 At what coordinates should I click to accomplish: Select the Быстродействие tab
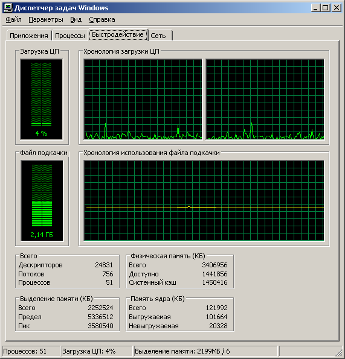point(118,34)
